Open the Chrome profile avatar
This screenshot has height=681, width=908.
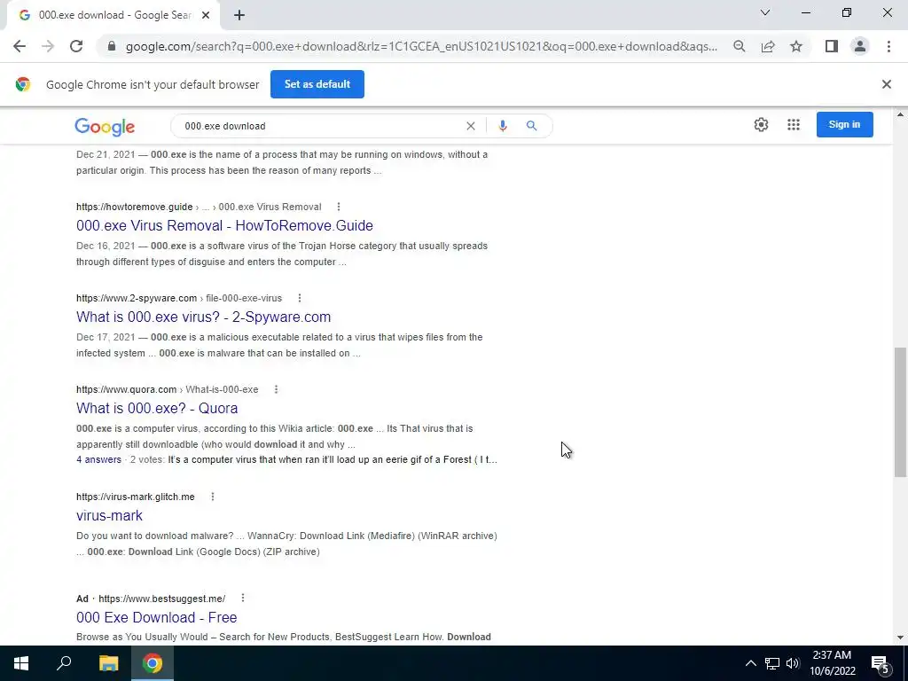[x=860, y=46]
